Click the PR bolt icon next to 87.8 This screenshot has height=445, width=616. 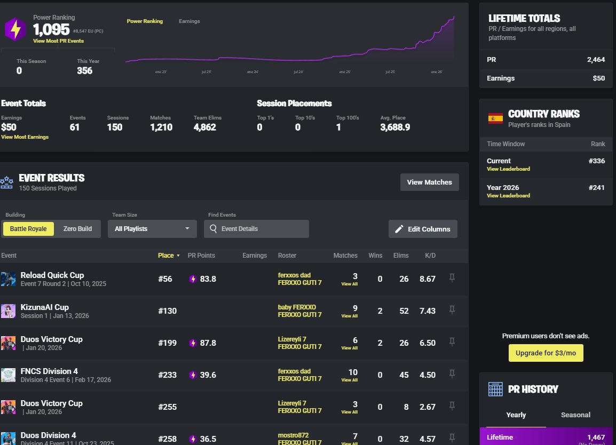(193, 343)
